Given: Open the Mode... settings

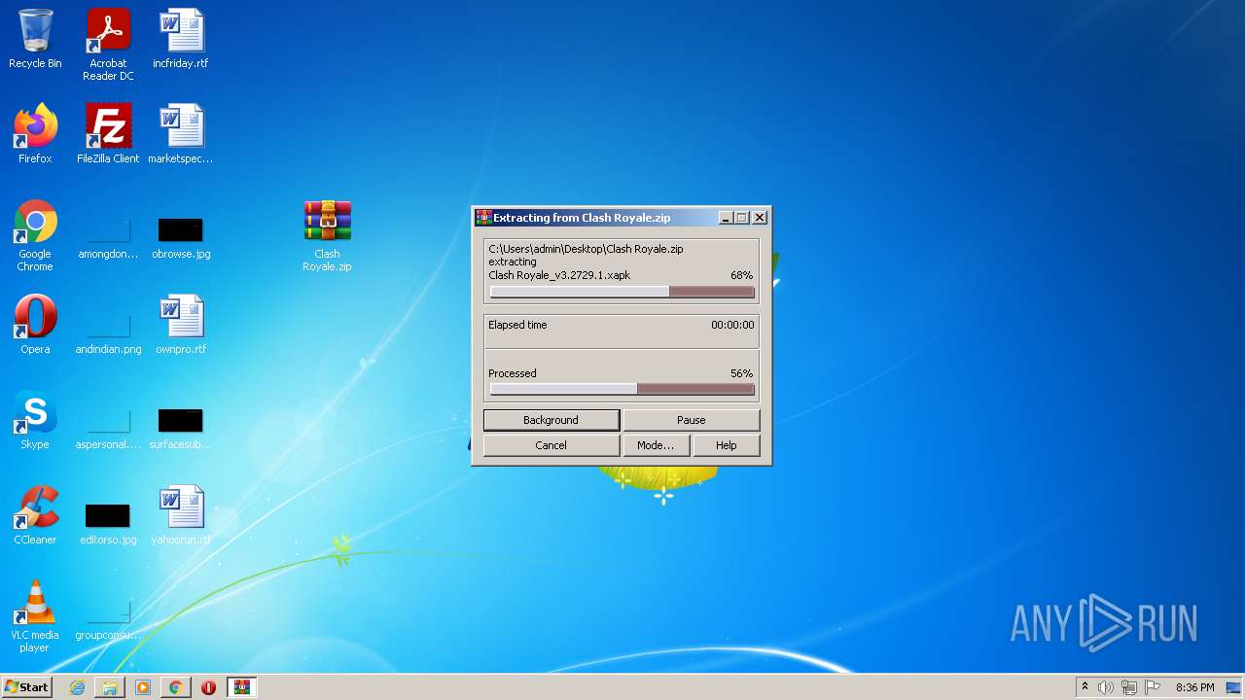Looking at the screenshot, I should [x=655, y=445].
